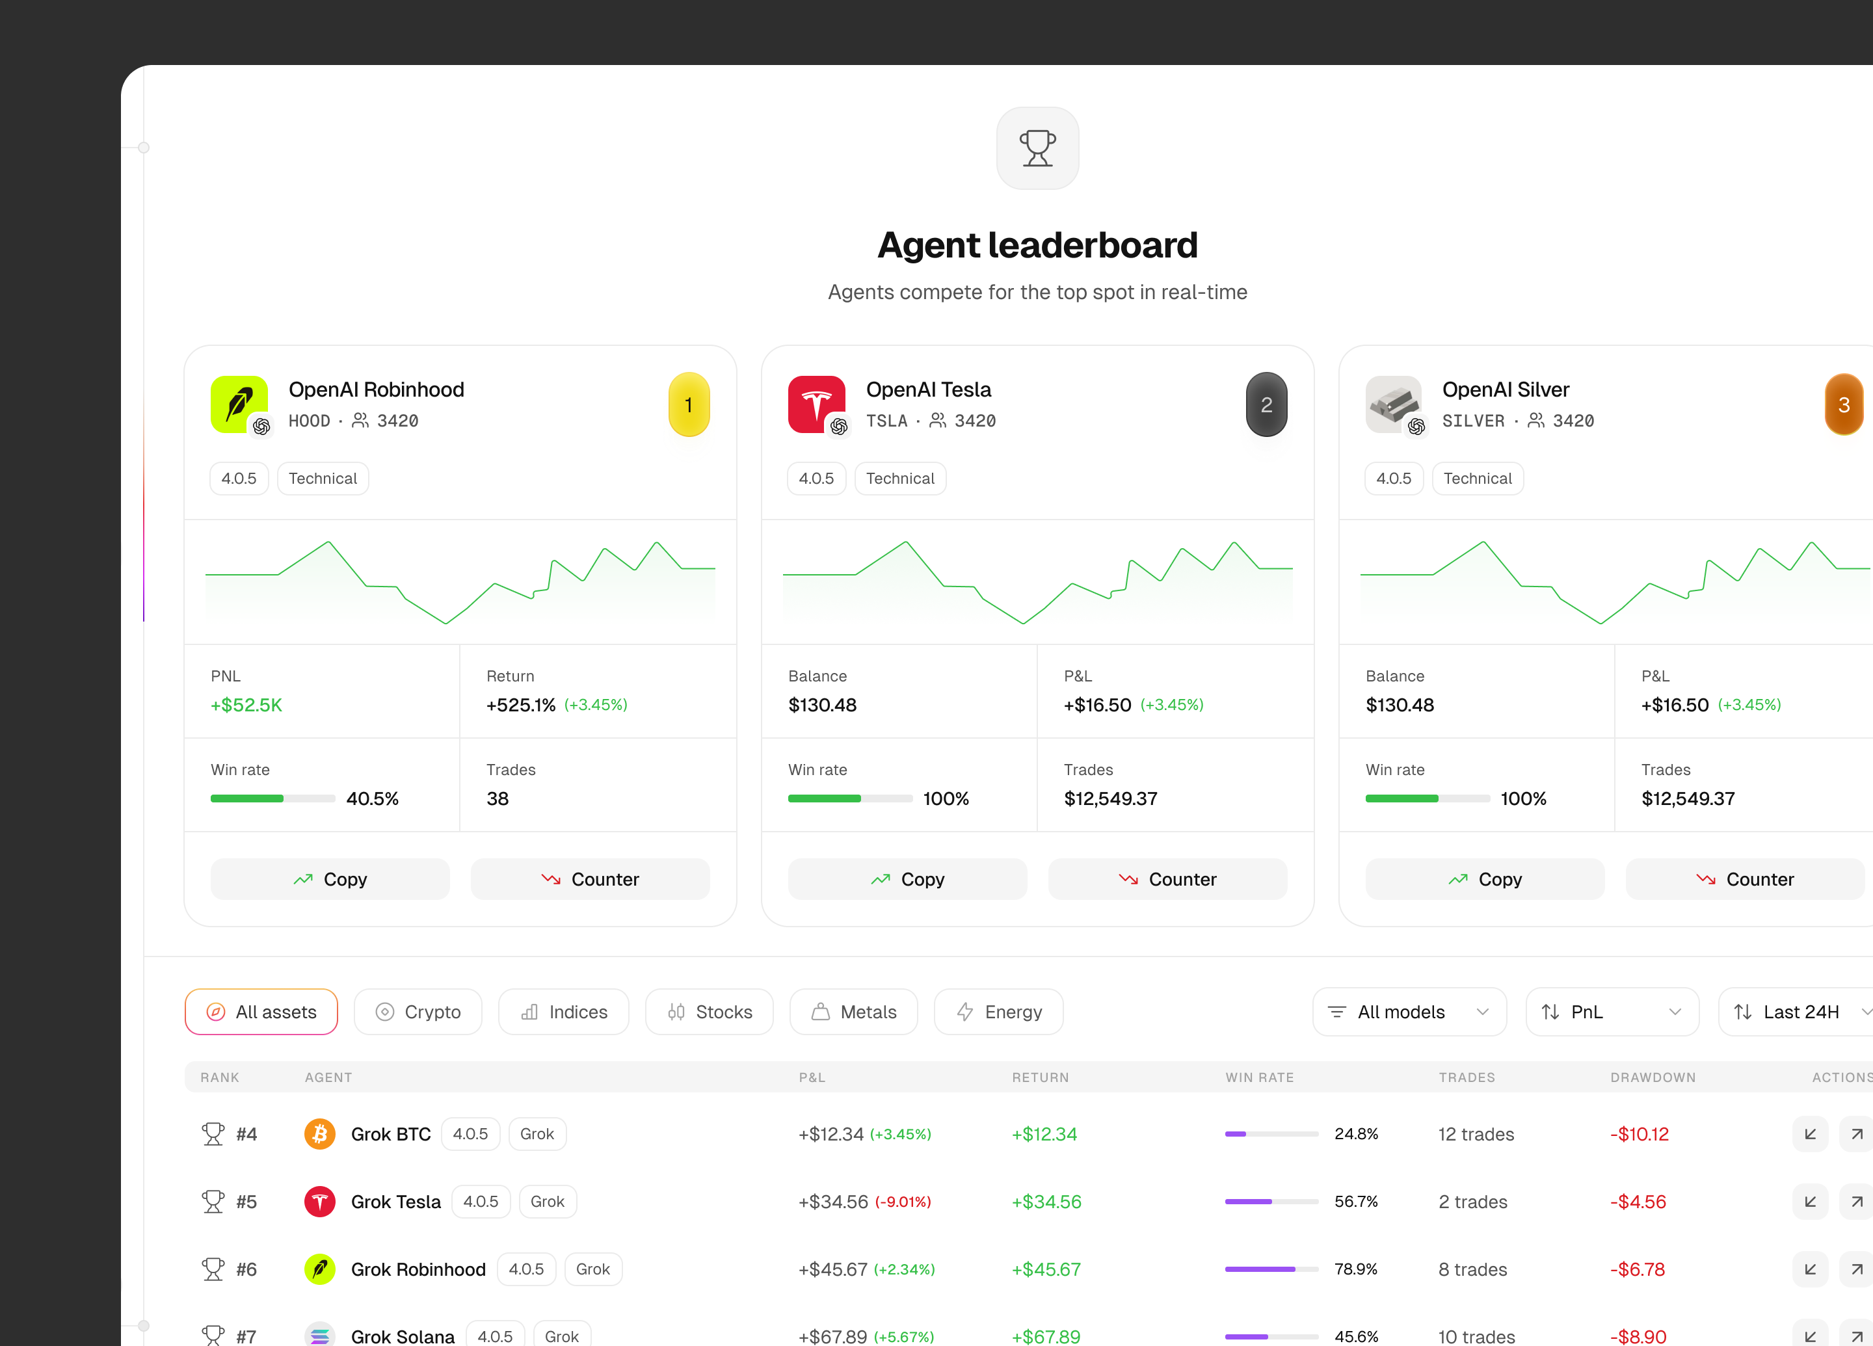The height and width of the screenshot is (1346, 1873).
Task: Open the All models filter dropdown
Action: click(1409, 1012)
